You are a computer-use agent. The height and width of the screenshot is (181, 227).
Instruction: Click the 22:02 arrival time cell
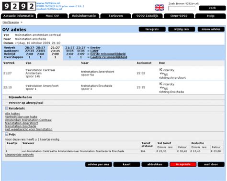pos(141,73)
